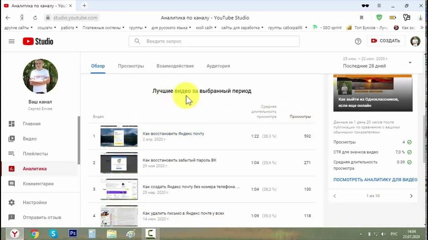428x240 pixels.
Task: Click the СОЗДАТЬ button
Action: [386, 41]
